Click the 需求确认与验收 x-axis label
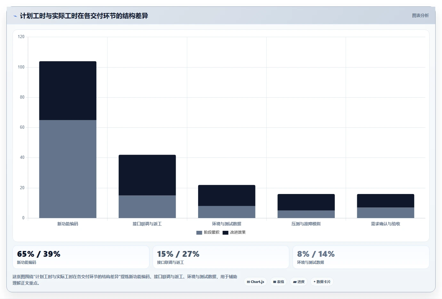 pos(385,224)
